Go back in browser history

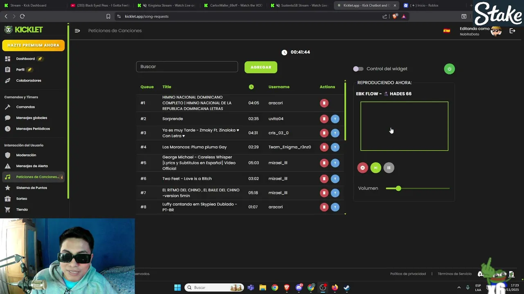click(x=6, y=16)
